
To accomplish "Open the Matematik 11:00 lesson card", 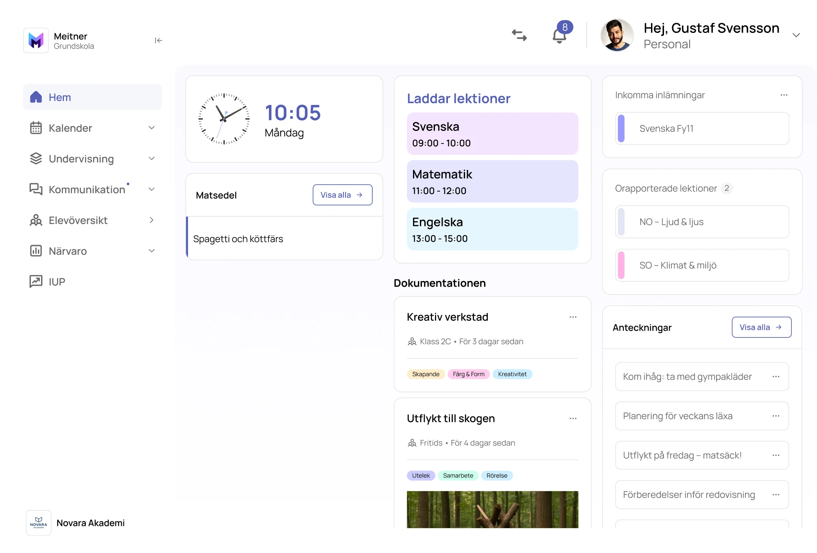I will (492, 182).
